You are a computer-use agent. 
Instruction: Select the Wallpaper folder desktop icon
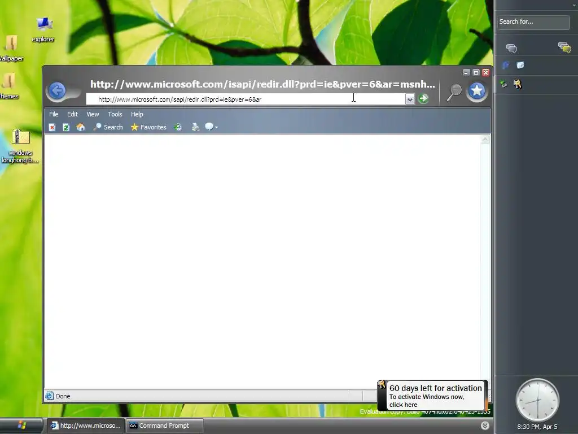coord(11,47)
